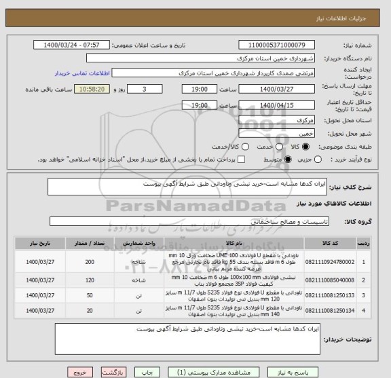
Task: Click the row 1 UME 100 product name
Action: [x=234, y=262]
